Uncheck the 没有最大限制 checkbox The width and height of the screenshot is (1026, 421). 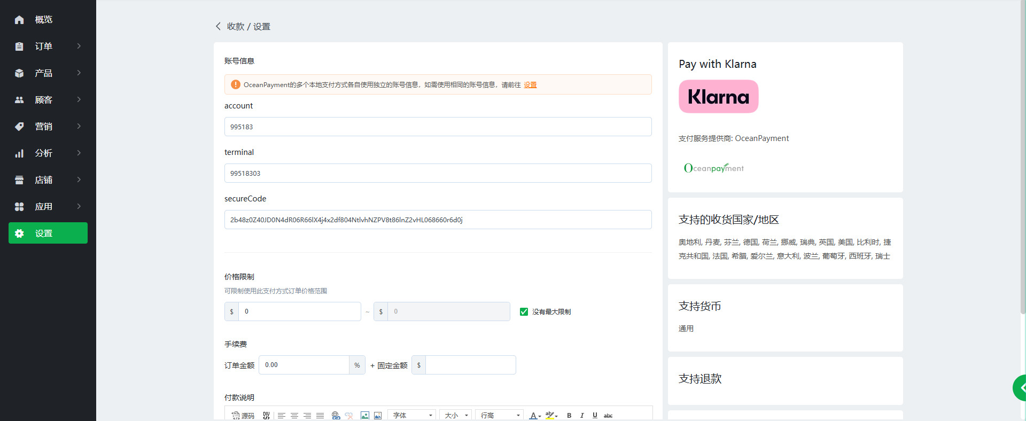[524, 311]
